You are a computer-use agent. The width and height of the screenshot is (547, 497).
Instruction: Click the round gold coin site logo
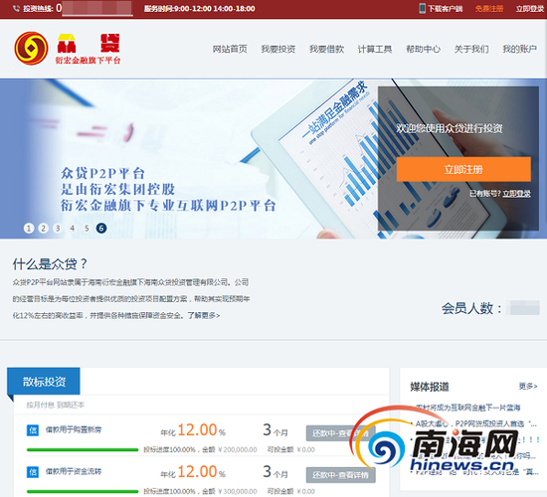coord(31,49)
